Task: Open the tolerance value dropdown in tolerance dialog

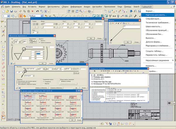Action: (54, 24)
